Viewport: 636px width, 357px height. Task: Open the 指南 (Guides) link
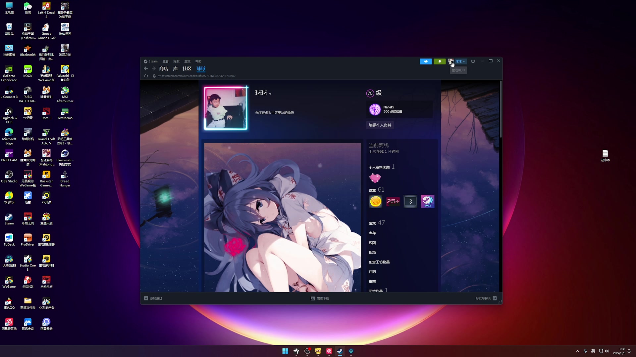pyautogui.click(x=372, y=282)
